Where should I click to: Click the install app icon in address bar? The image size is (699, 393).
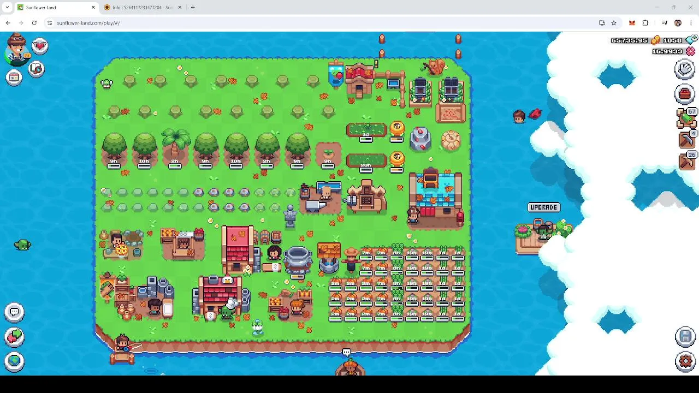coord(602,23)
